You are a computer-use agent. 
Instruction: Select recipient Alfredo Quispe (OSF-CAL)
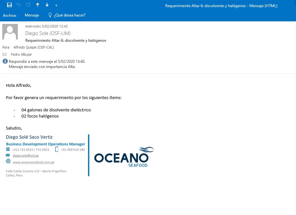point(33,47)
